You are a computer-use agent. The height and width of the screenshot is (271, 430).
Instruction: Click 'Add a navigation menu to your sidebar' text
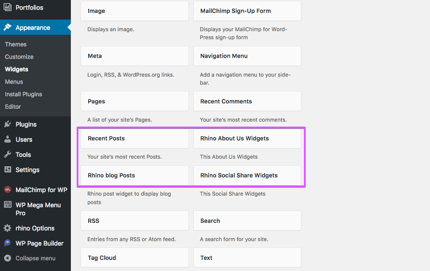(245, 79)
